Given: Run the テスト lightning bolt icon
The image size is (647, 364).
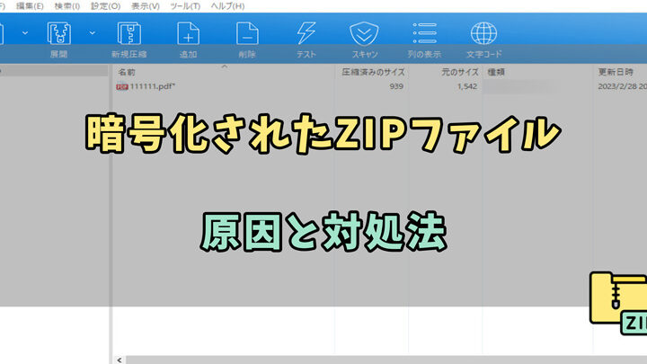Looking at the screenshot, I should [x=306, y=35].
